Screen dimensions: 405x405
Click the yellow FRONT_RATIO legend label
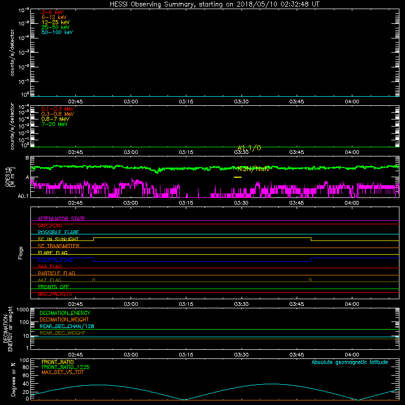tap(58, 362)
